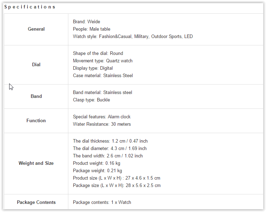The height and width of the screenshot is (212, 266).
Task: Click Water Resistance: 30 meters text
Action: pyautogui.click(x=102, y=124)
